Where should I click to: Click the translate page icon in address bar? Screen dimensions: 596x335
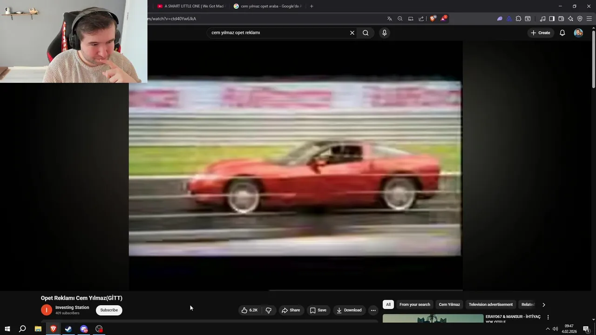click(x=389, y=19)
